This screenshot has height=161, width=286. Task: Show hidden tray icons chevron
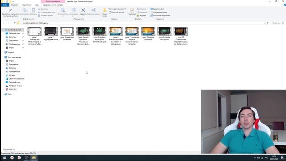[x=255, y=158]
